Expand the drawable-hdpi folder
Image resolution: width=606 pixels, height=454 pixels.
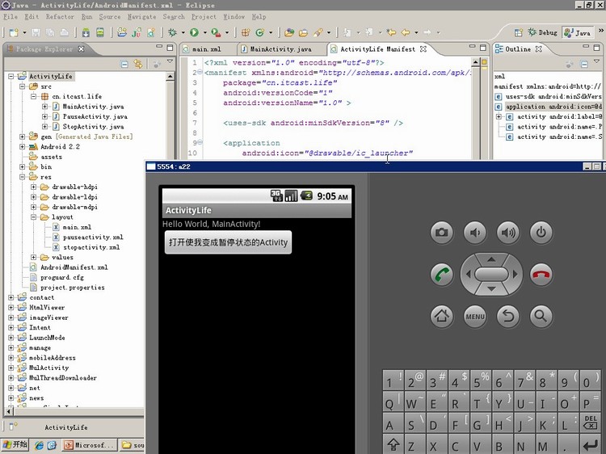tap(34, 187)
